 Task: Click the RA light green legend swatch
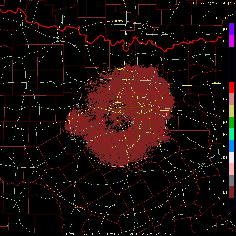pyautogui.click(x=232, y=134)
